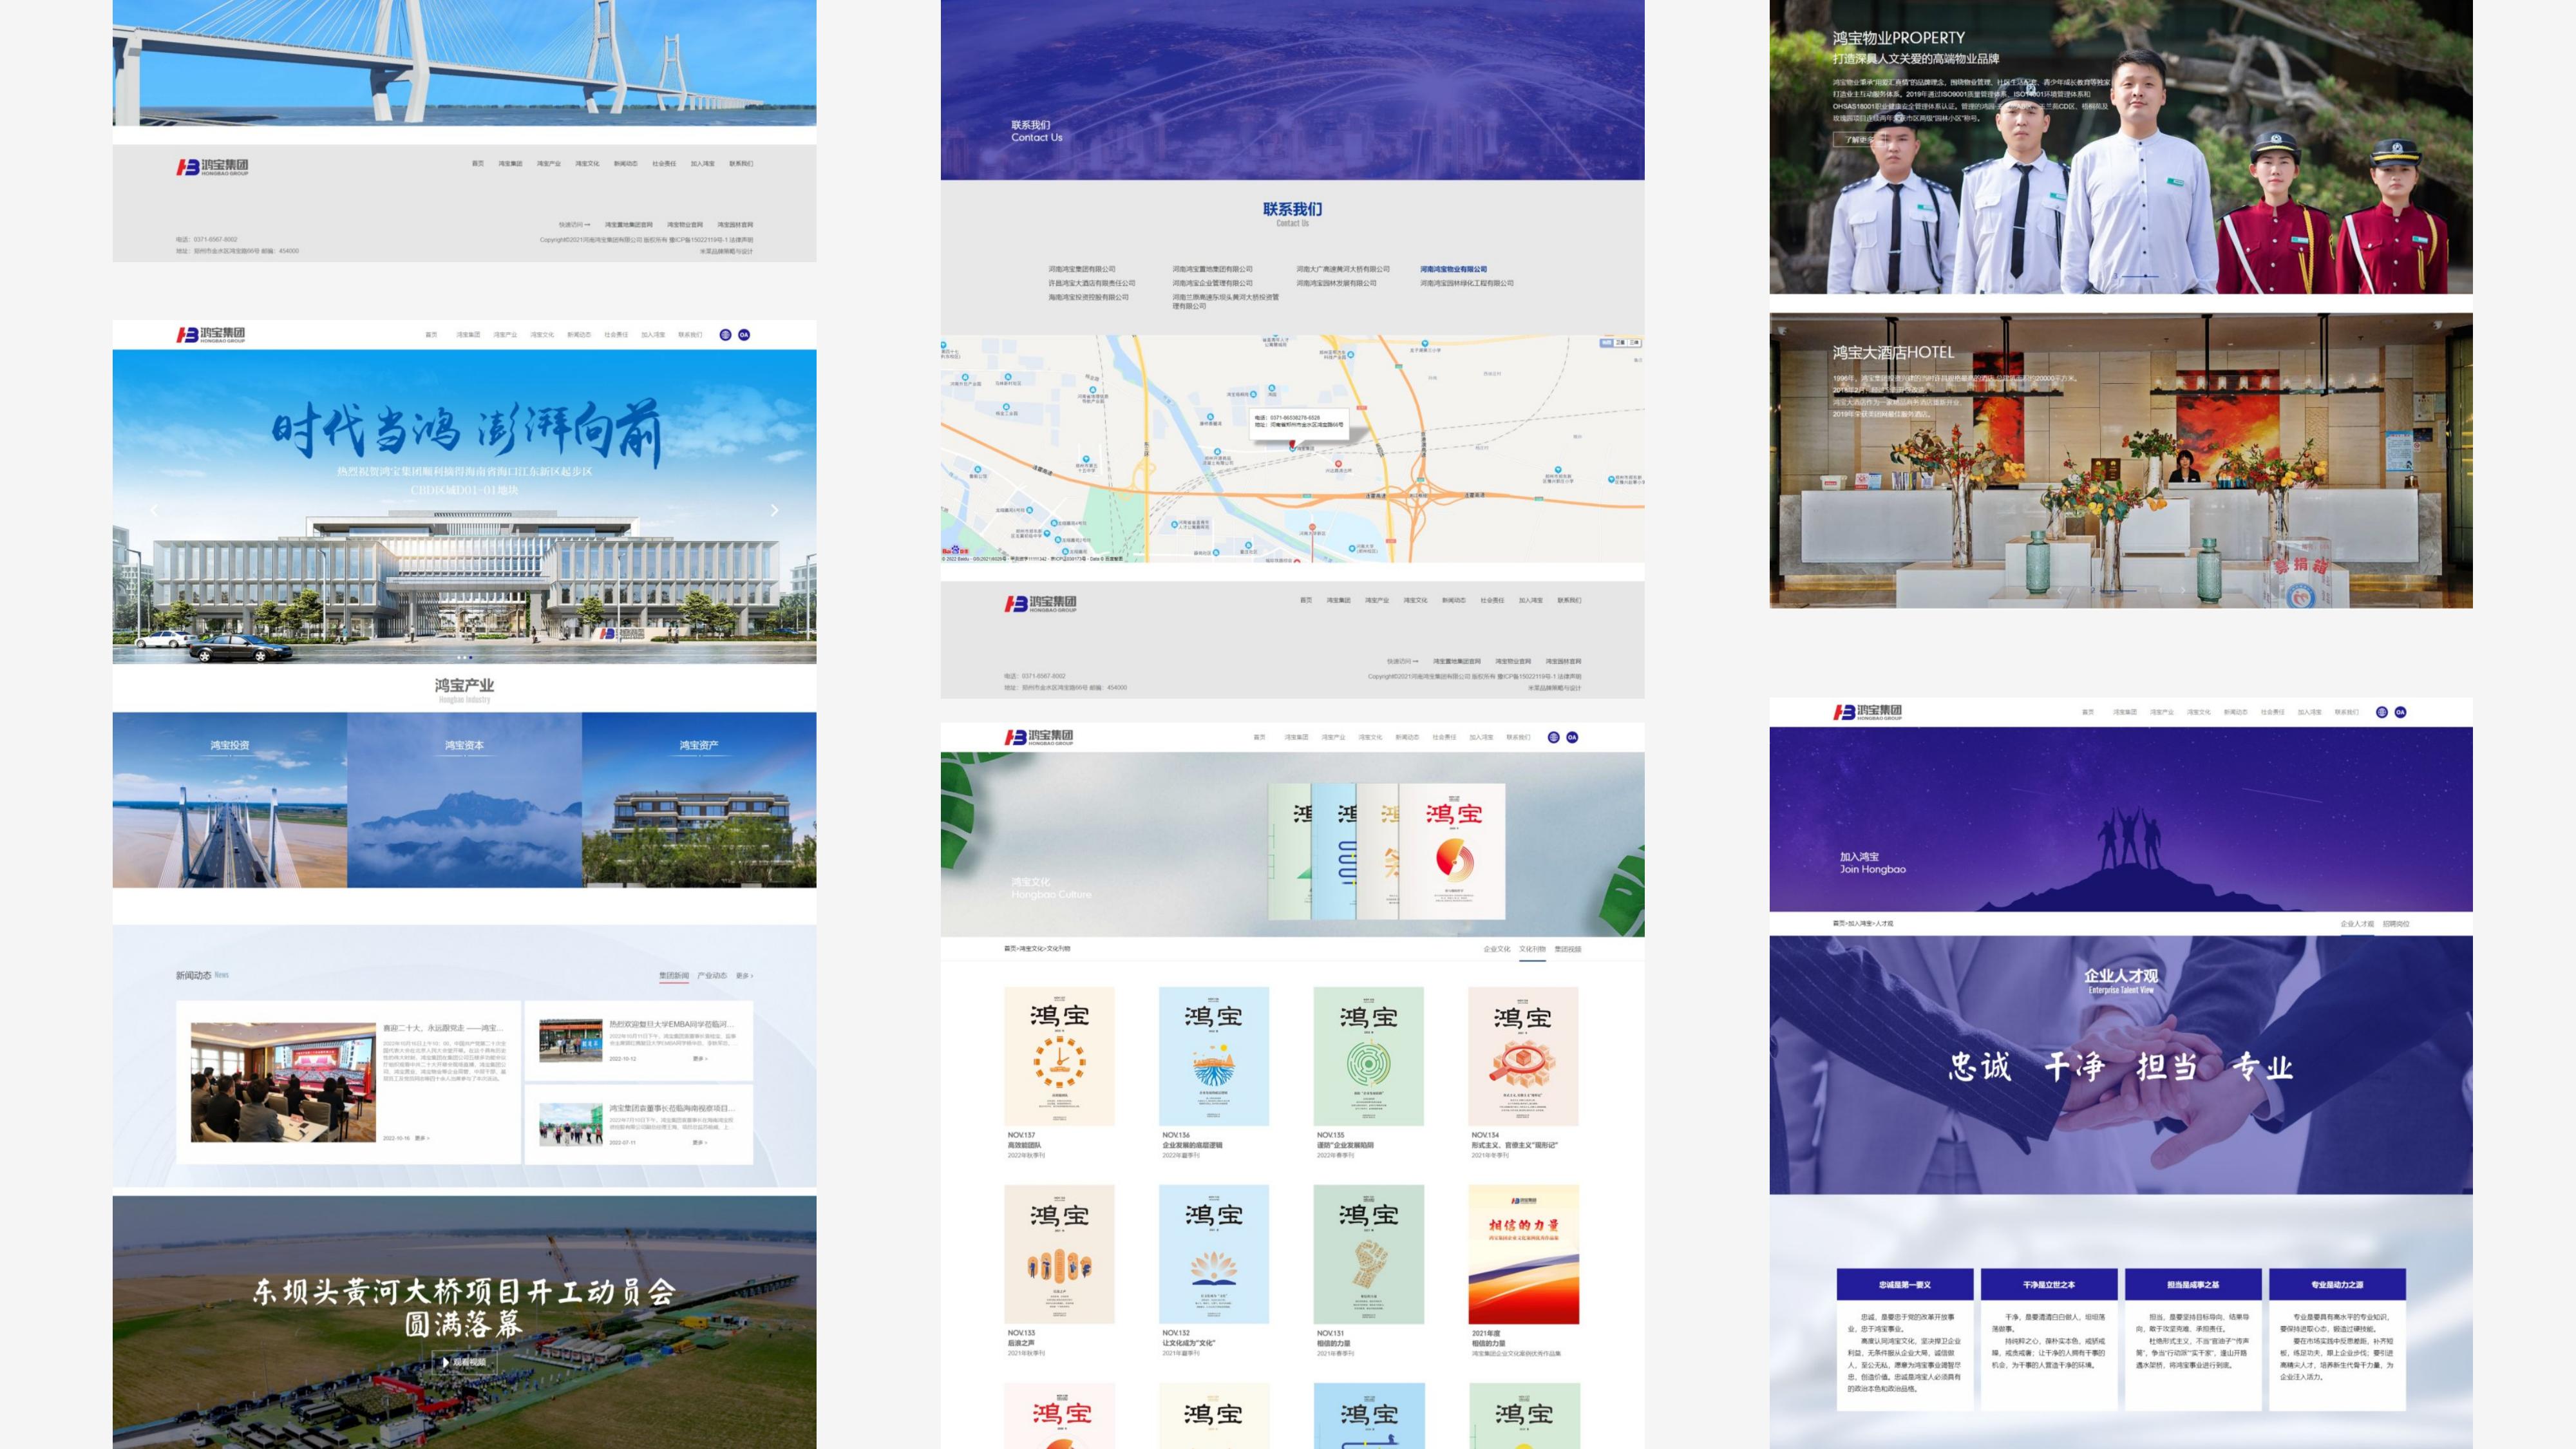Open OA icon in culture page header
2576x1449 pixels.
click(1572, 737)
